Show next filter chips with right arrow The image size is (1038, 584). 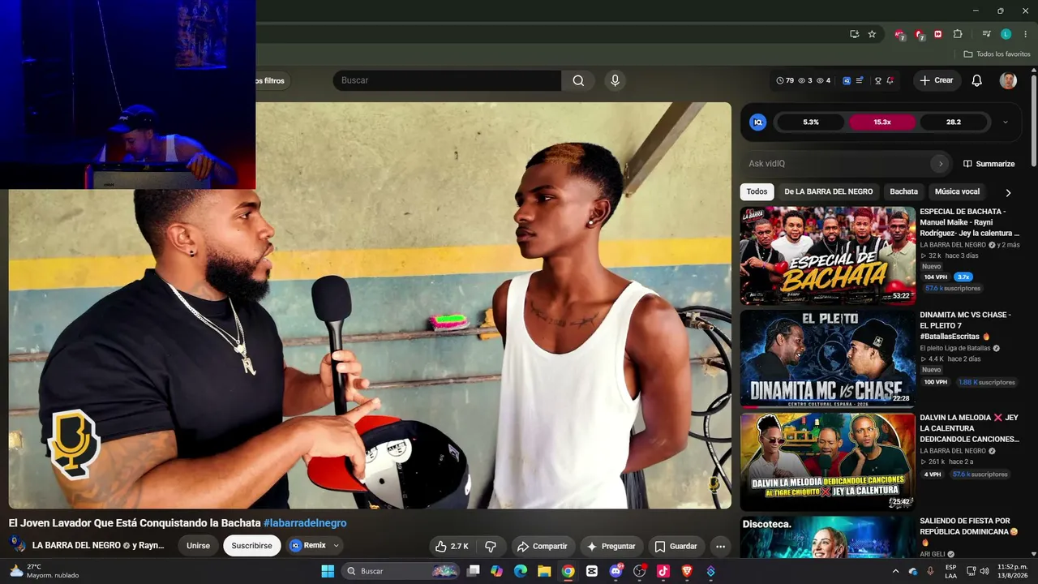click(x=1008, y=192)
